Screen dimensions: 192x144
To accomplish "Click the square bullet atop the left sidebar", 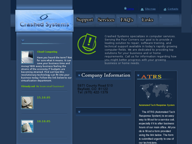I will tap(23, 41).
